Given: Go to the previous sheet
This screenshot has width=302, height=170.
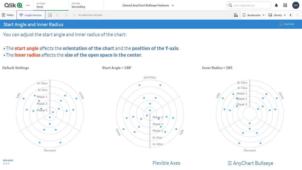Looking at the screenshot, I should [291, 15].
